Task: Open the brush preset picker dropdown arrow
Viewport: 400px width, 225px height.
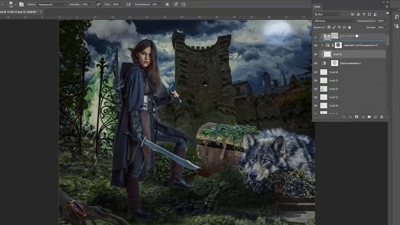Action: (x=15, y=4)
